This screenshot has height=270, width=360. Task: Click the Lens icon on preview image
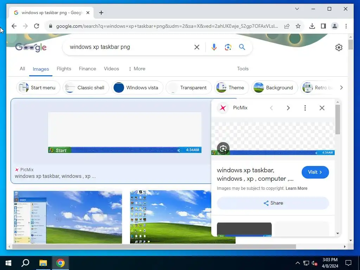[x=223, y=148]
